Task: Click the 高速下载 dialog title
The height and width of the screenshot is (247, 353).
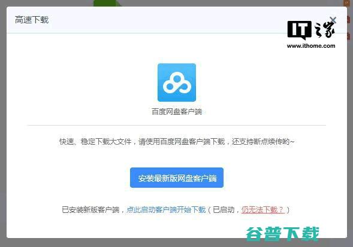Action: (x=32, y=20)
